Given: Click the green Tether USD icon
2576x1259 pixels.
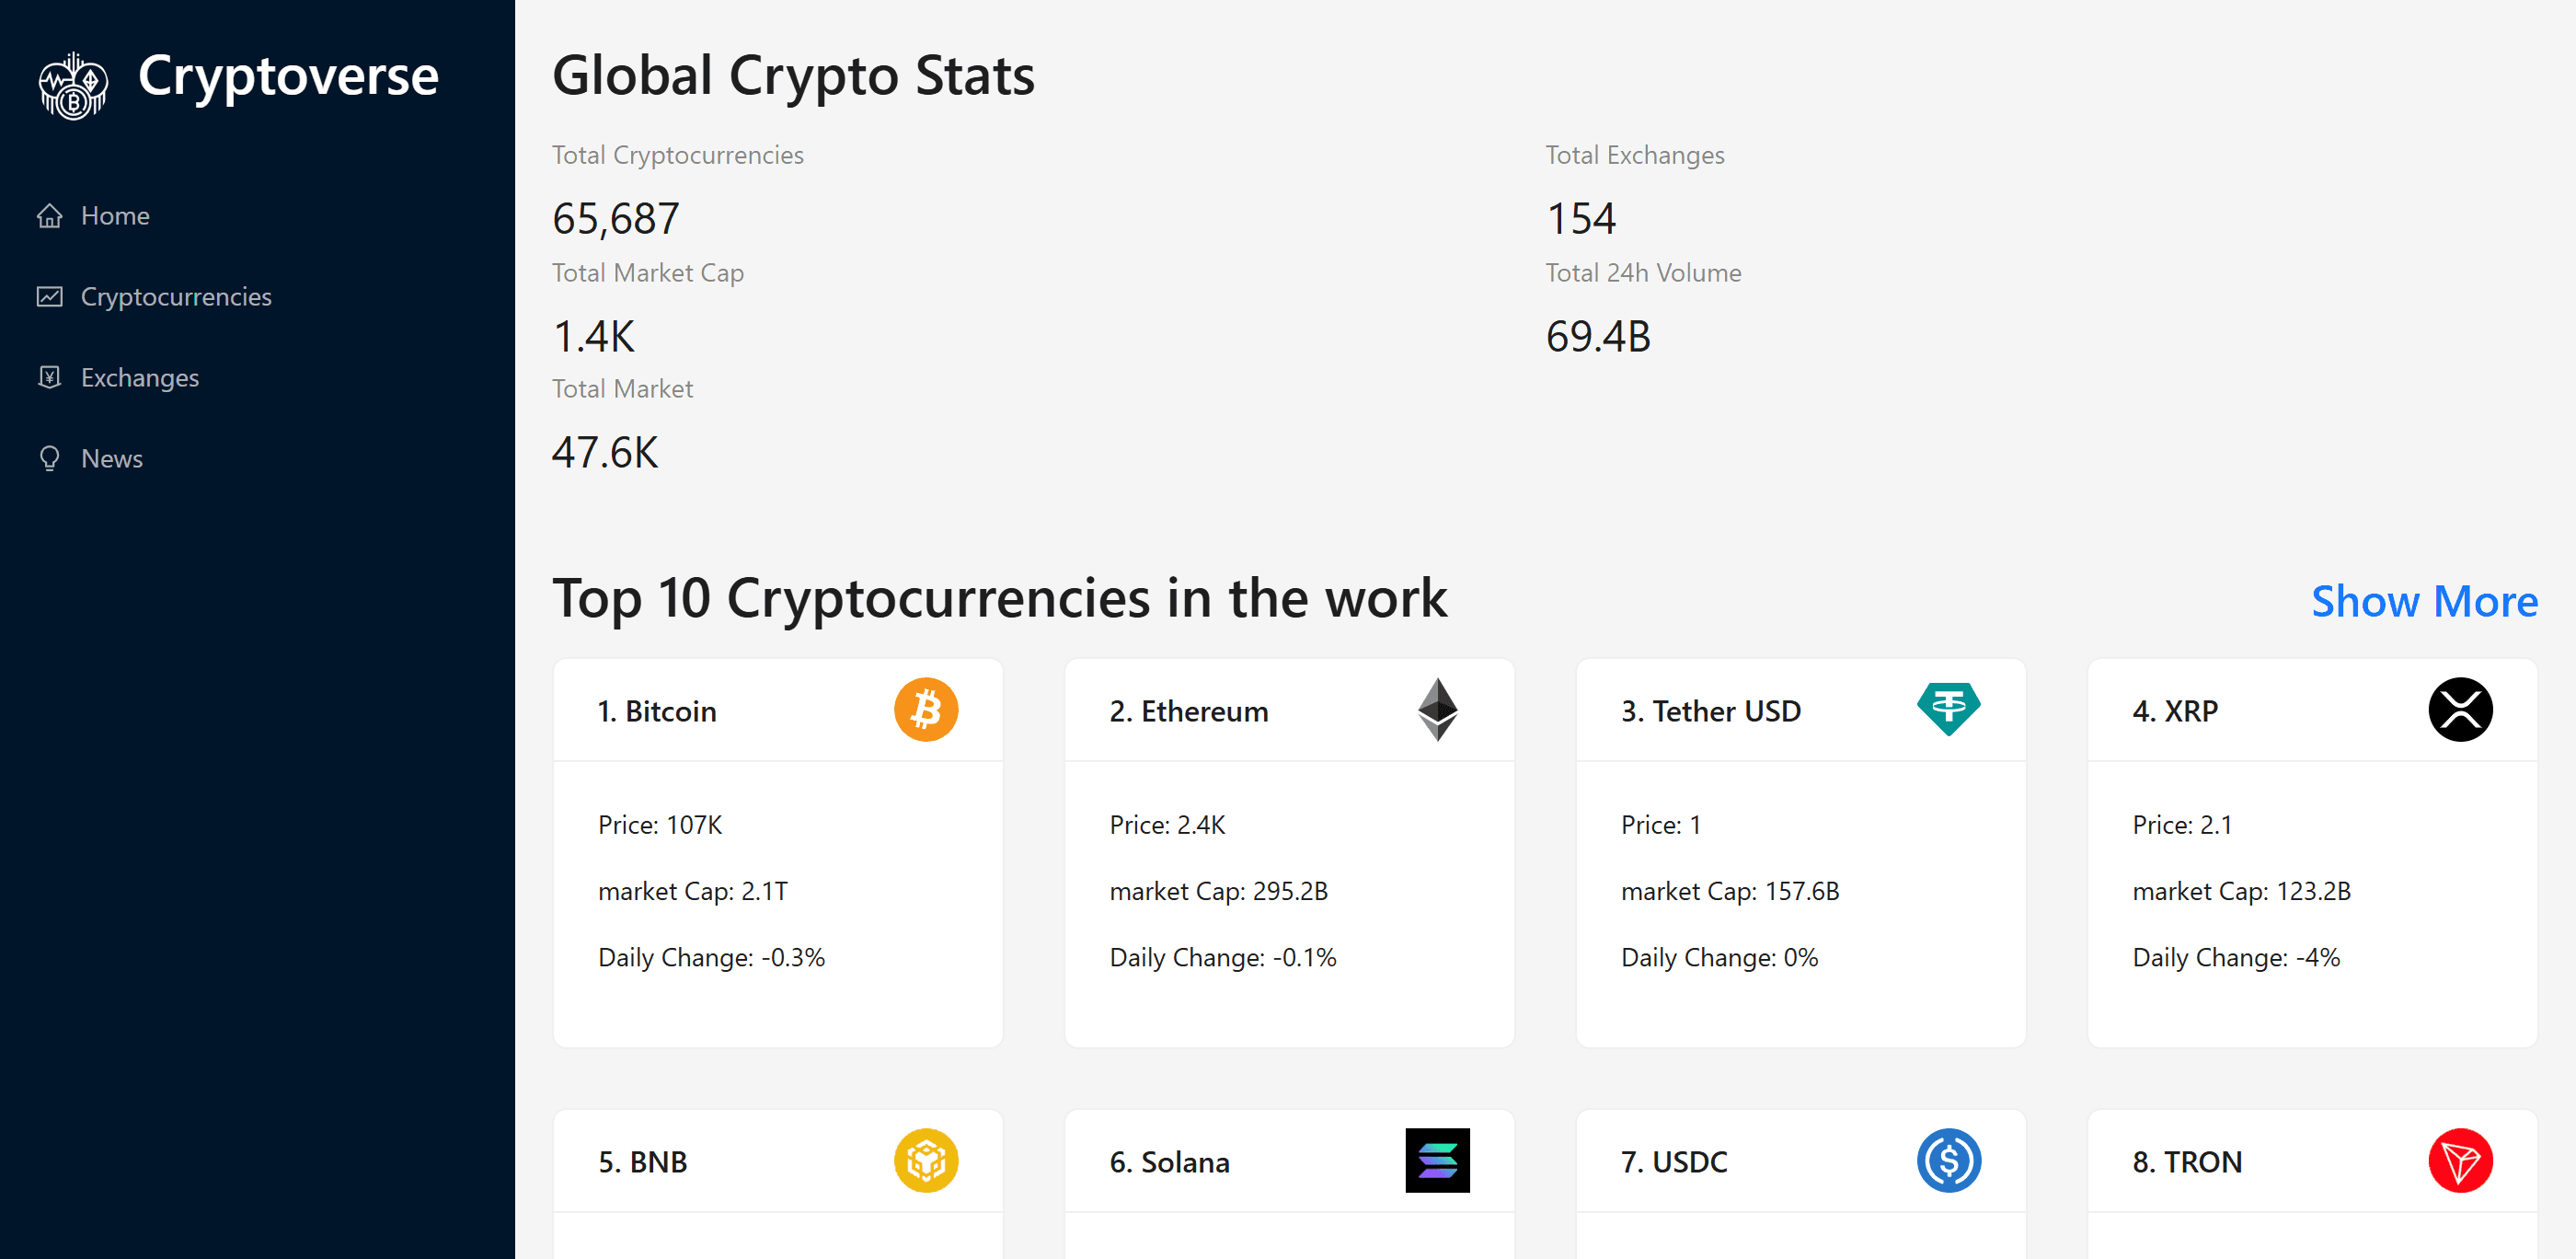Looking at the screenshot, I should (x=1948, y=708).
